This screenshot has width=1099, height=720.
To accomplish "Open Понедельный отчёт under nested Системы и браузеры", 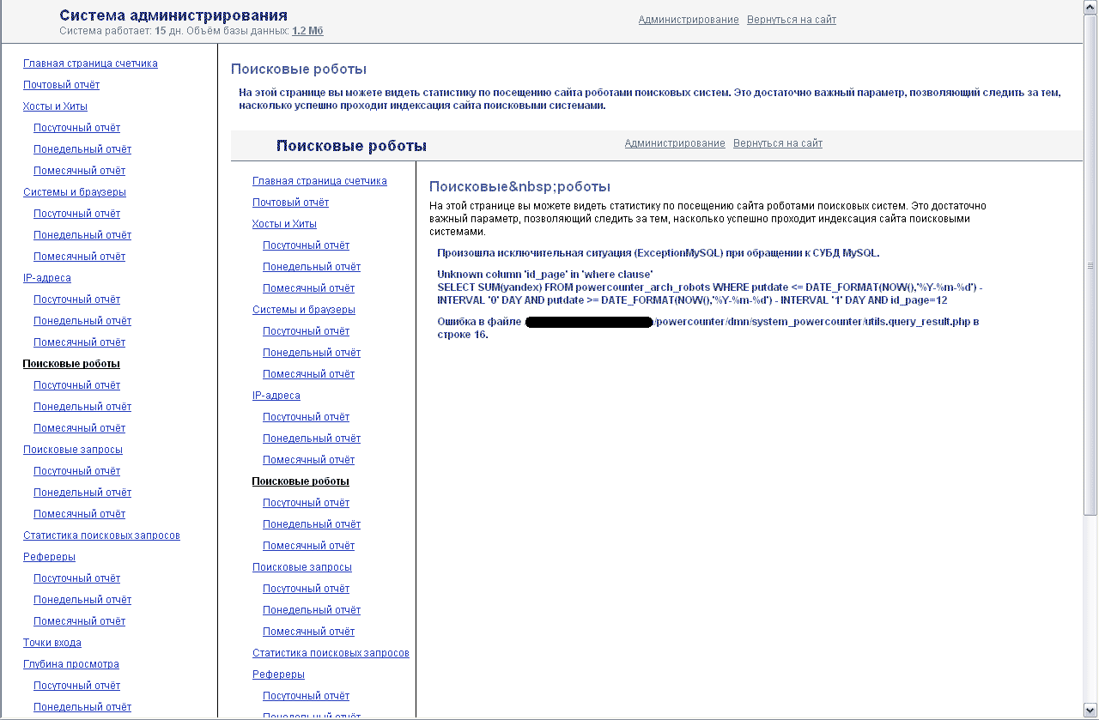I will (x=312, y=353).
